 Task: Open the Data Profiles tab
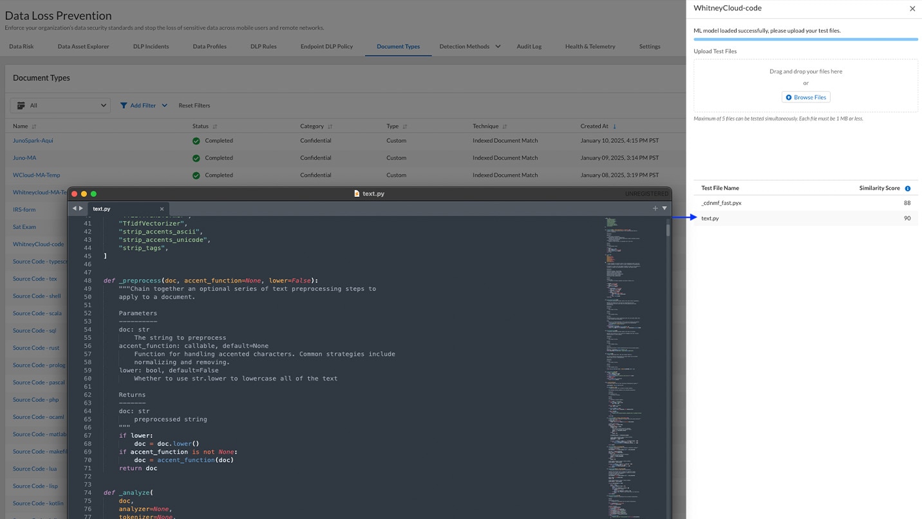click(x=209, y=46)
